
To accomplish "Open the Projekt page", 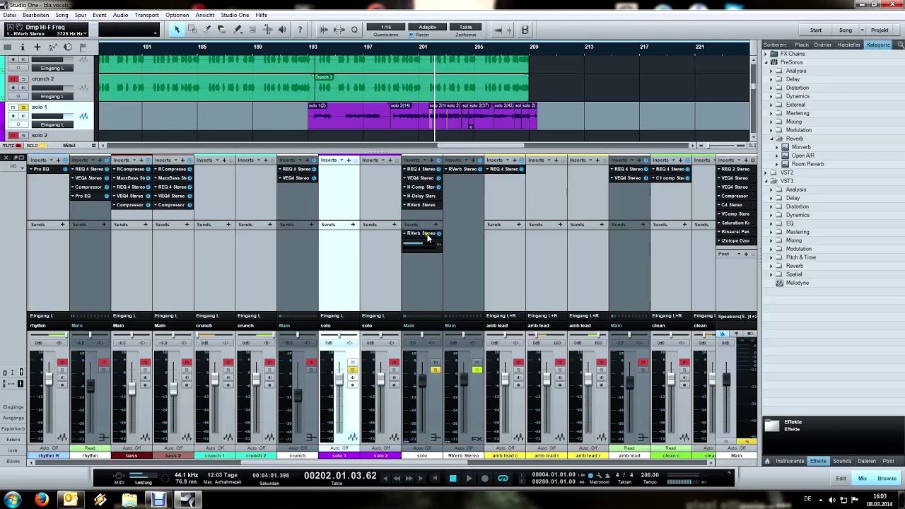I will coord(880,30).
